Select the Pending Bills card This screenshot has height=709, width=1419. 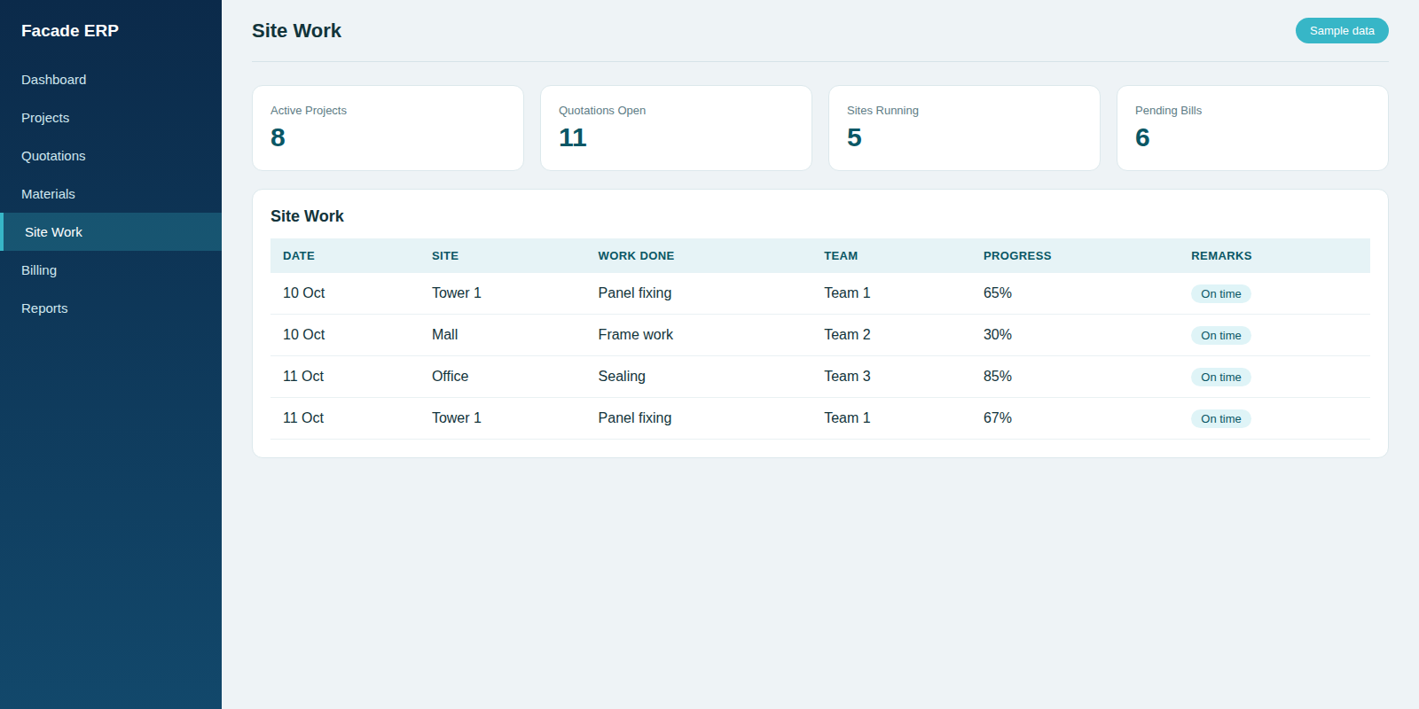1252,129
